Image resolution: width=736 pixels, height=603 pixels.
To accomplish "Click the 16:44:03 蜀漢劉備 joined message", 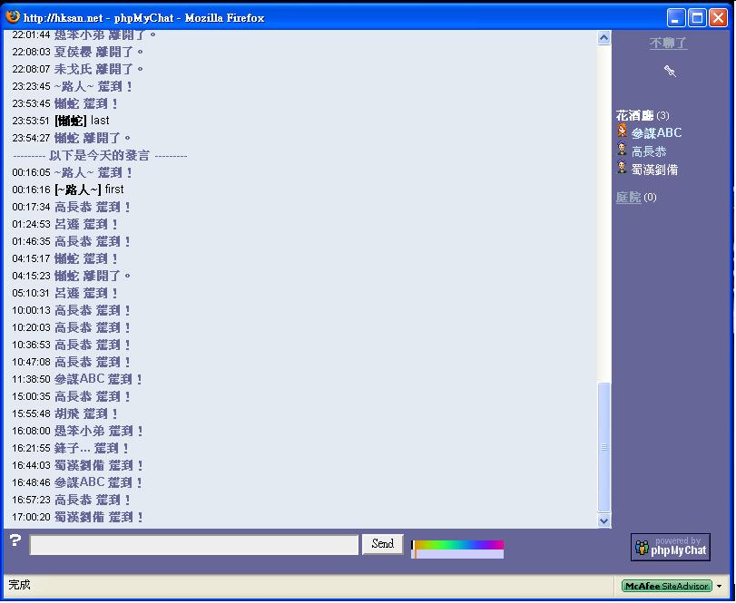I will click(77, 465).
